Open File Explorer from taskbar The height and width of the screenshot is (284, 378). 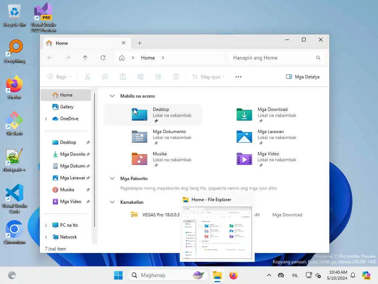click(217, 275)
